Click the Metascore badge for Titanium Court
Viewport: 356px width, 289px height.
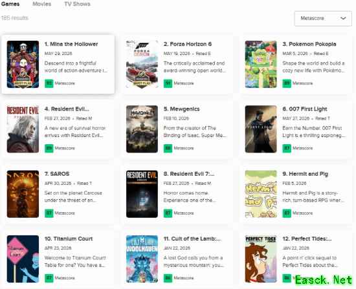click(49, 278)
